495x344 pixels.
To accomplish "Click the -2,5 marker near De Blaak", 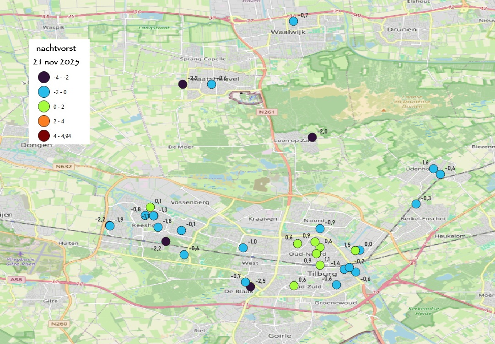I will tap(250, 286).
